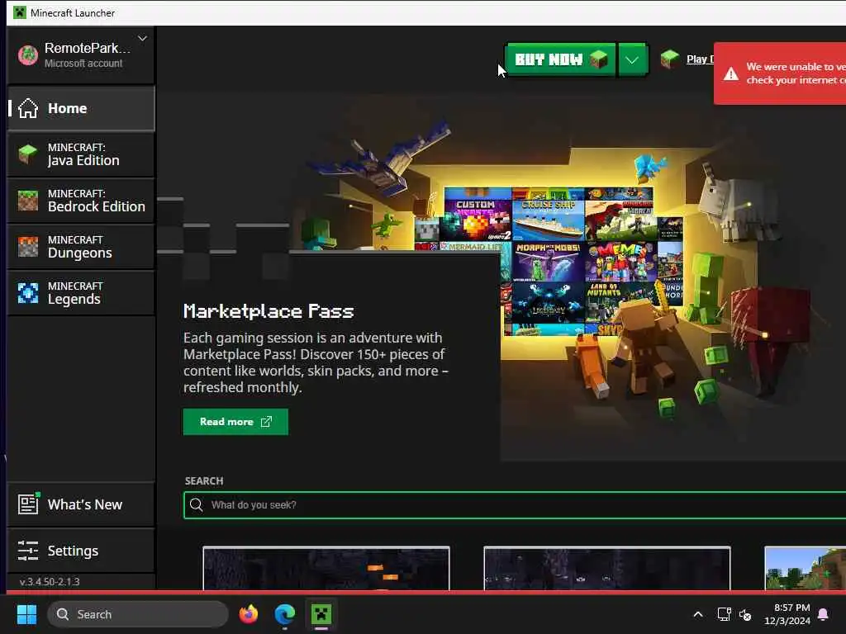This screenshot has width=846, height=634.
Task: Open What's New section
Action: 81,504
